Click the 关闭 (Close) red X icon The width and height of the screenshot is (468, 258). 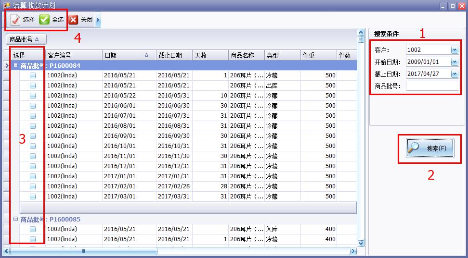click(73, 20)
